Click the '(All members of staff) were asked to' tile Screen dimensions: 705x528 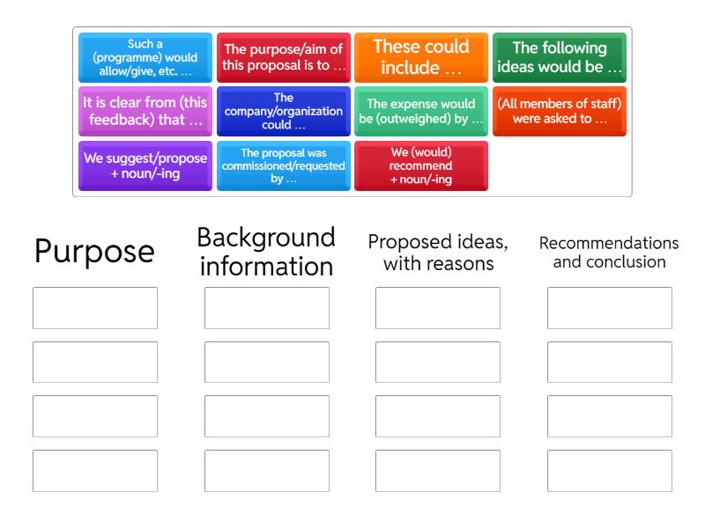(x=559, y=111)
